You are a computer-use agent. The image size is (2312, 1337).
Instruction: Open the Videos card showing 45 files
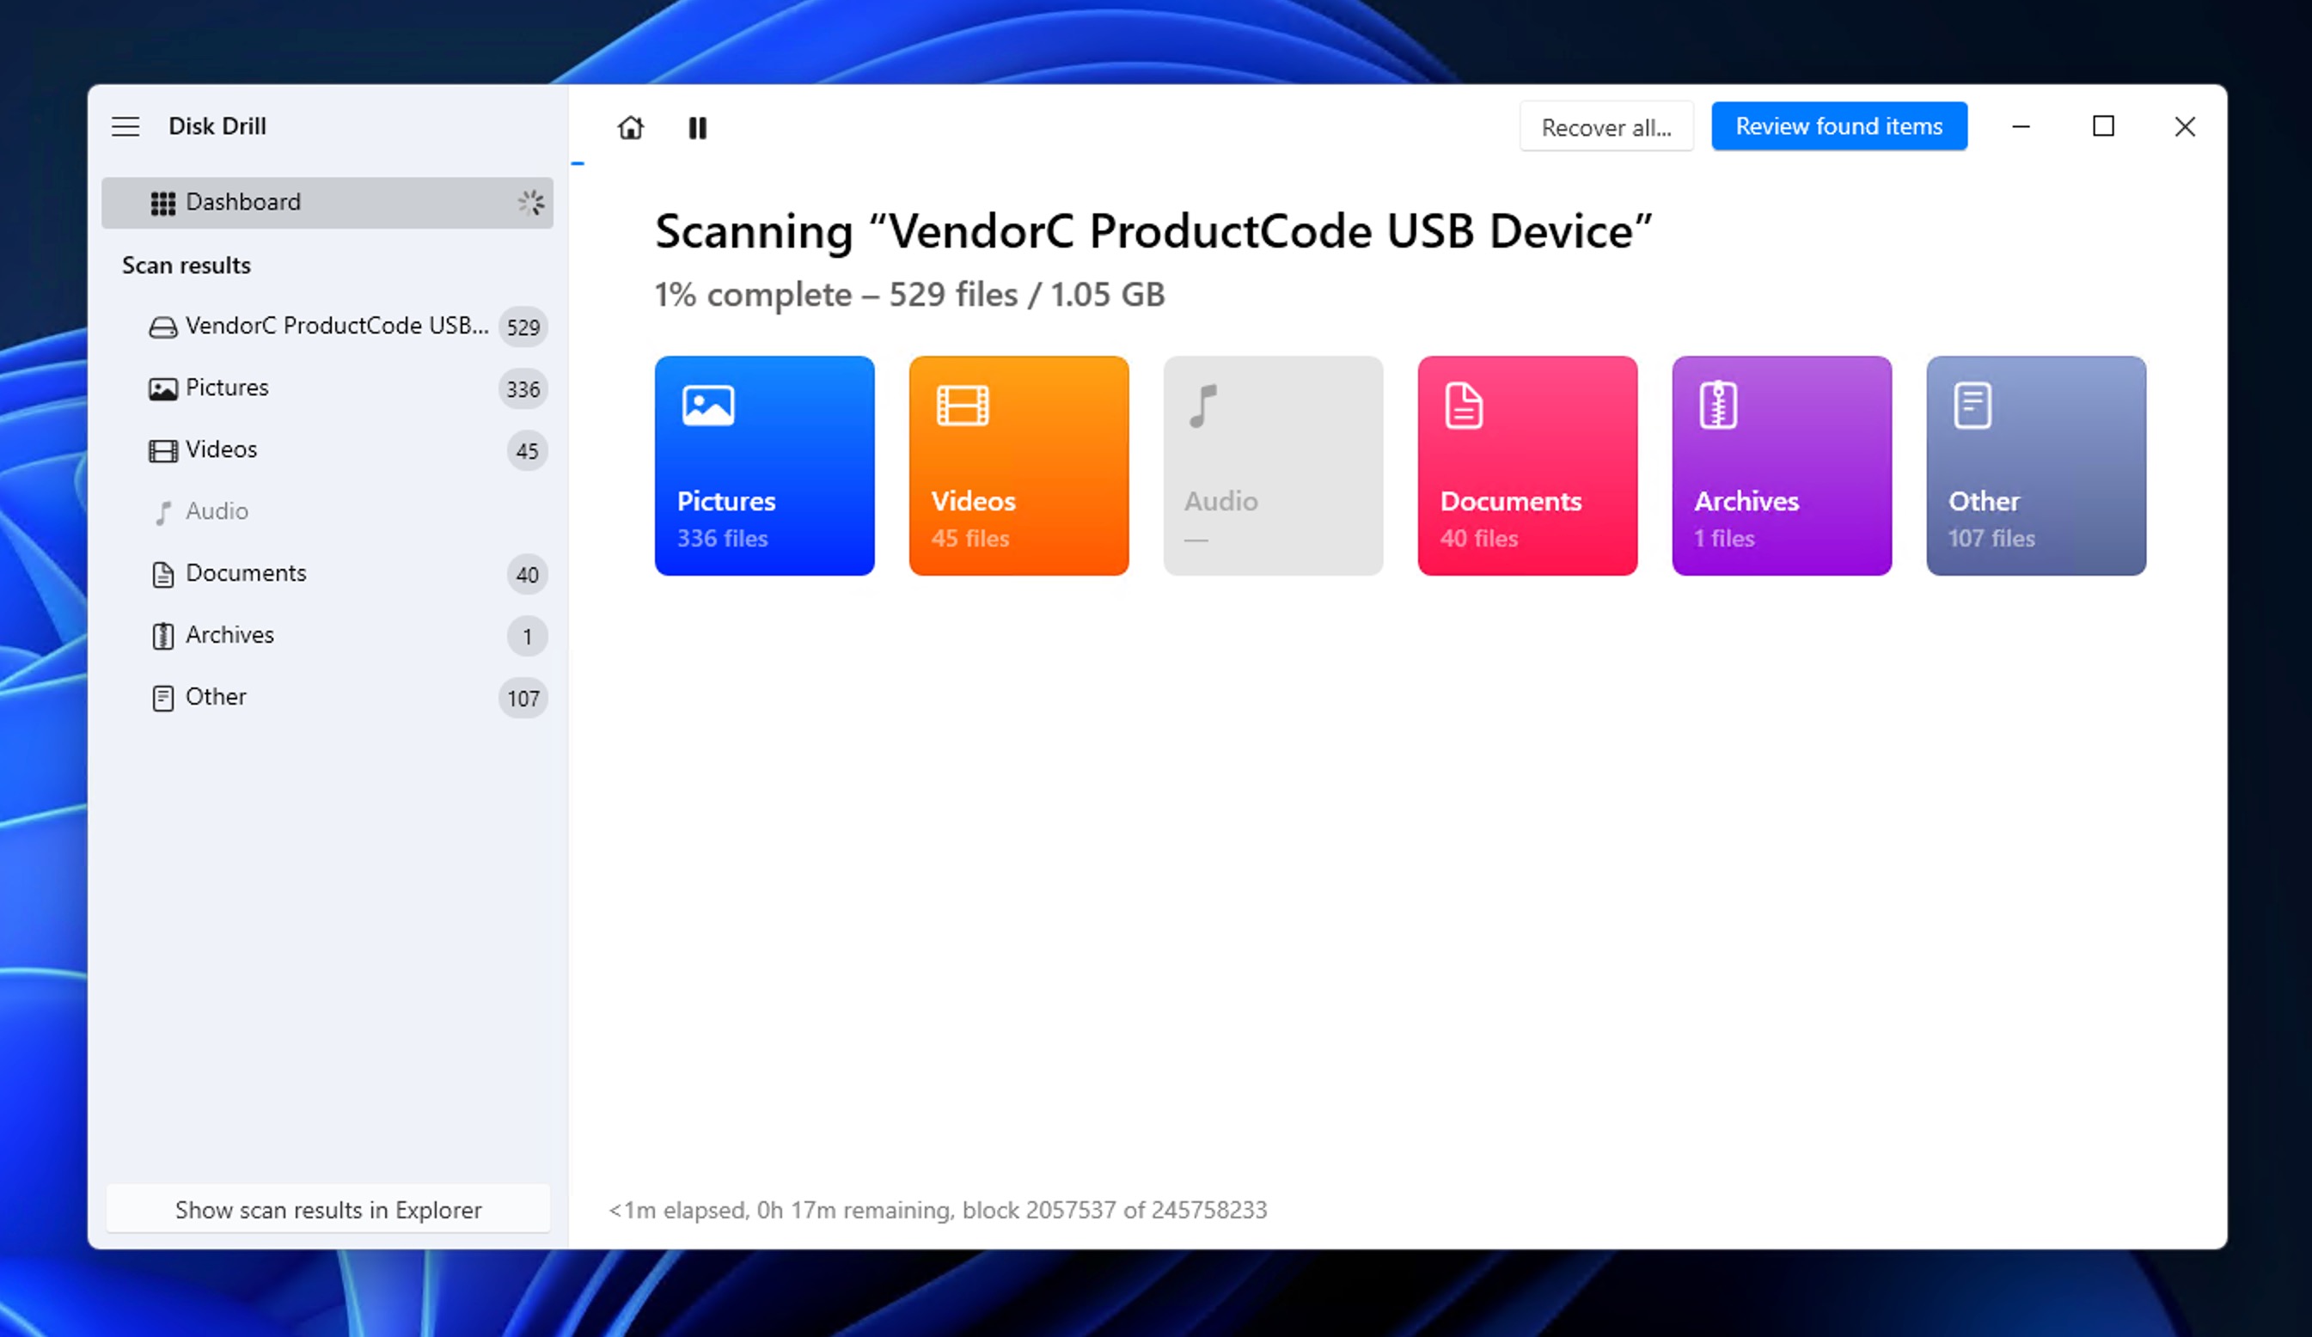click(1018, 467)
